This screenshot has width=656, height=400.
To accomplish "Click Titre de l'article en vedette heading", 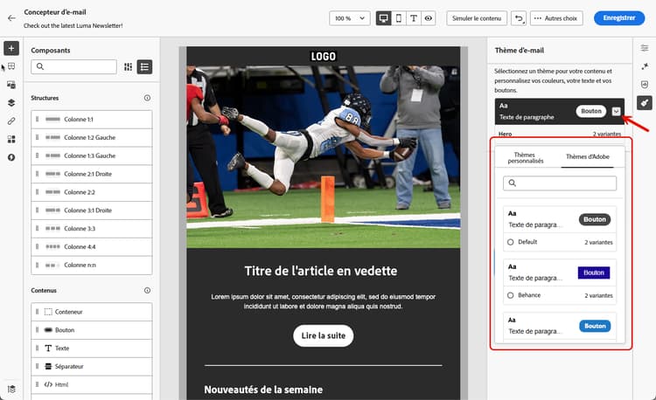I will (x=321, y=271).
